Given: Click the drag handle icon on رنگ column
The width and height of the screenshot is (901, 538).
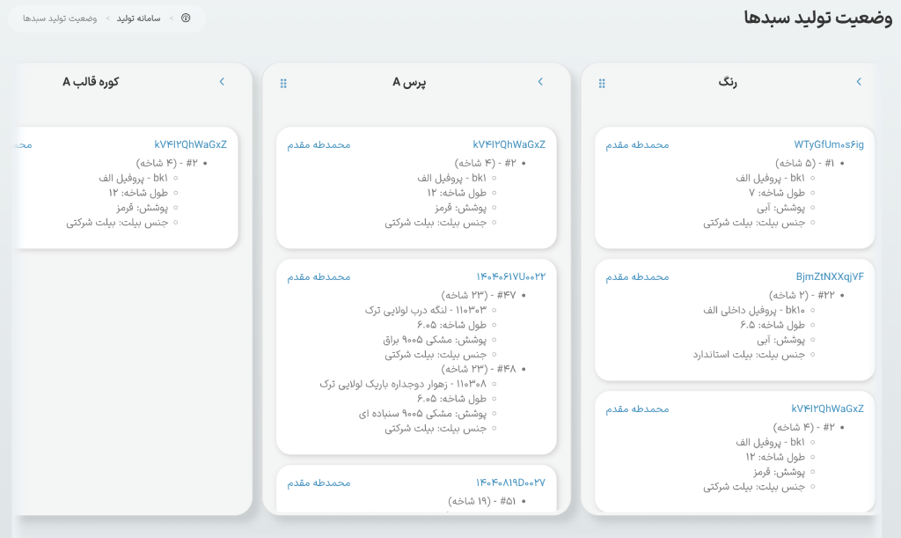Looking at the screenshot, I should point(602,82).
